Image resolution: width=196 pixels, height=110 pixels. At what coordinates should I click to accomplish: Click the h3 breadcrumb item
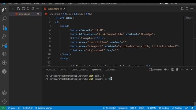(89, 14)
